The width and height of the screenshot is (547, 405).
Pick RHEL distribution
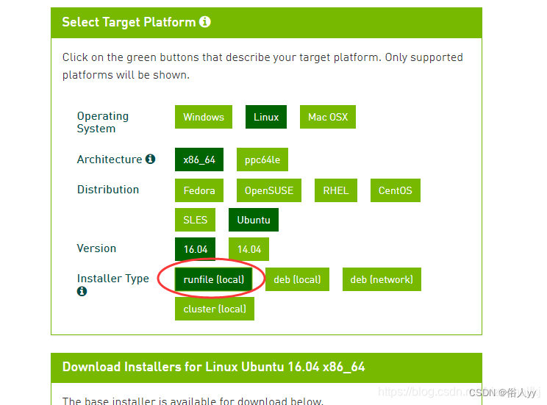(x=336, y=190)
